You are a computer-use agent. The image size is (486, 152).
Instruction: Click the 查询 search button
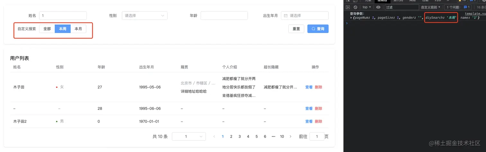click(x=318, y=29)
